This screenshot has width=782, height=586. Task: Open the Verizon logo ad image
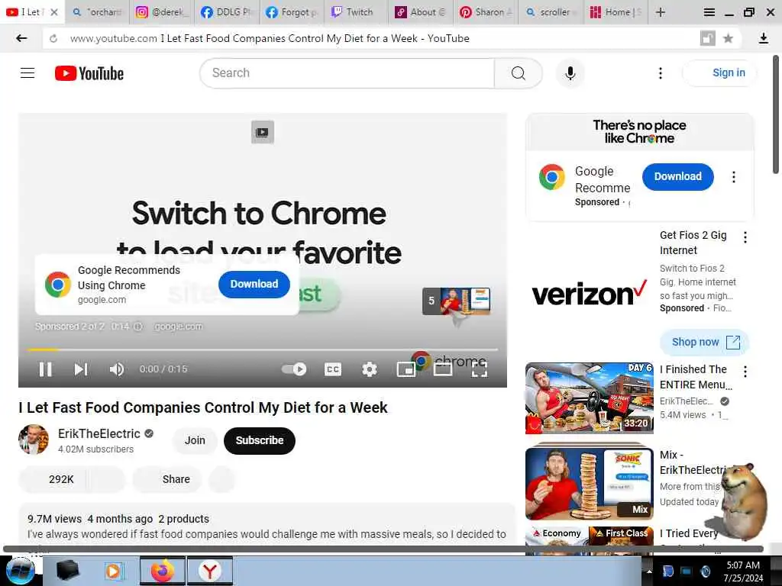589,294
